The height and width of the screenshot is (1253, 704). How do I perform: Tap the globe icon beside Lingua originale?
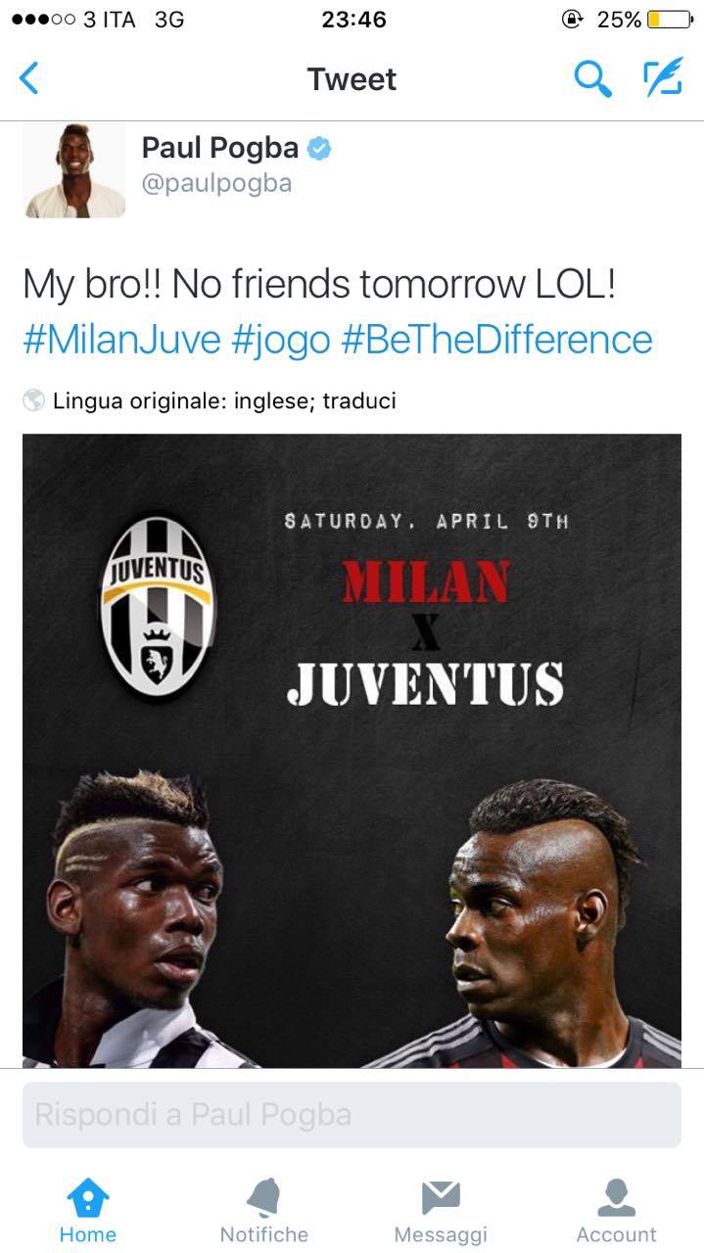34,400
